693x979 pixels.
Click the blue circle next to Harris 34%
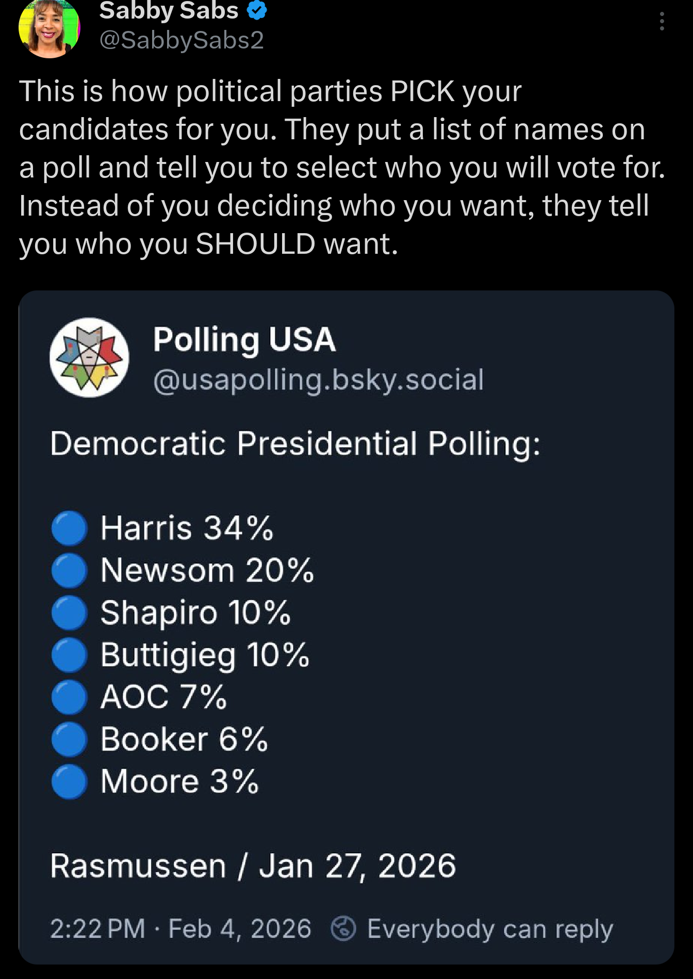69,528
